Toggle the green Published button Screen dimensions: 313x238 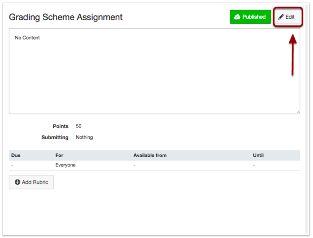click(250, 17)
